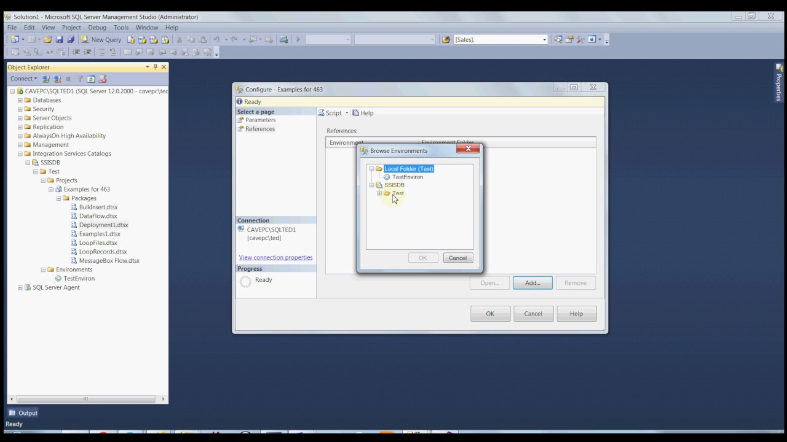The image size is (787, 442).
Task: Click the Decrease Indent toolbar icon
Action: (76, 52)
